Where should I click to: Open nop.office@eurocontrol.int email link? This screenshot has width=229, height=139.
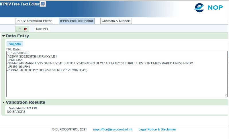[113, 129]
